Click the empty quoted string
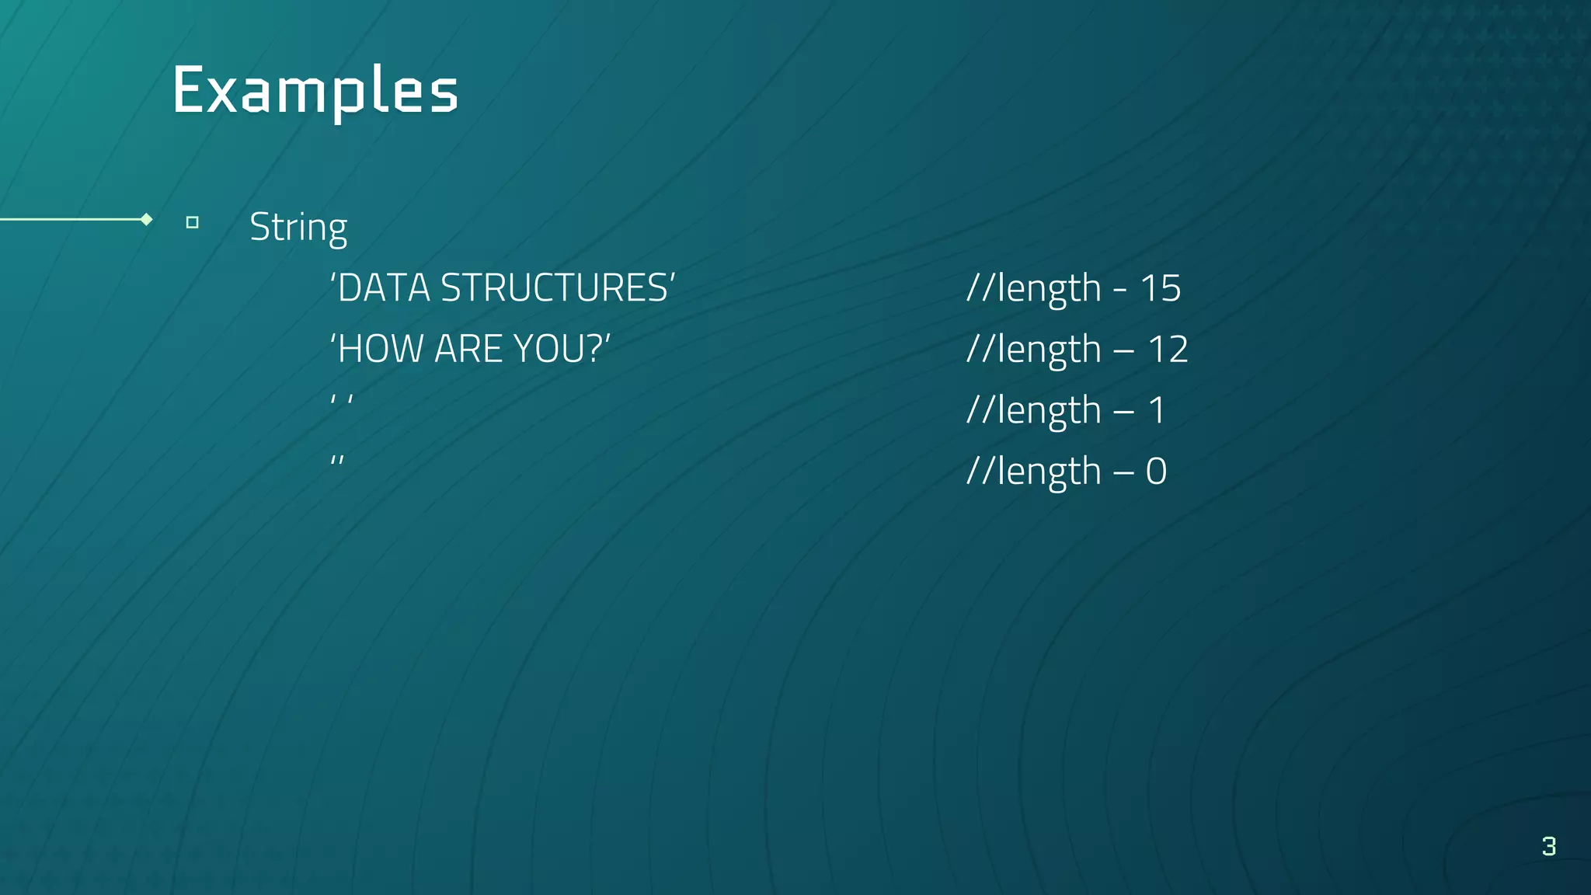Viewport: 1591px width, 895px height. point(337,461)
